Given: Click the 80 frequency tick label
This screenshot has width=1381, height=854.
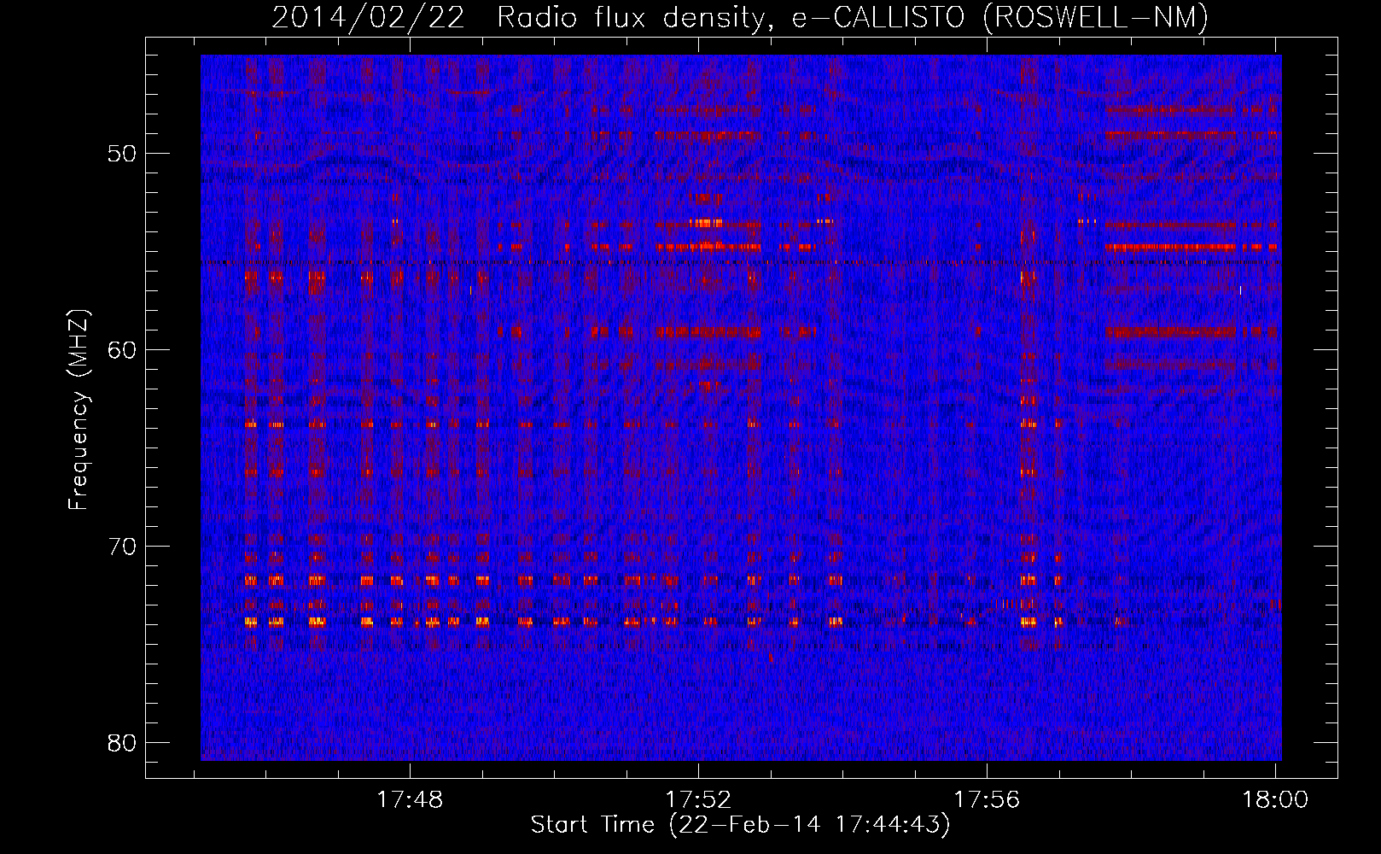Looking at the screenshot, I should point(123,743).
